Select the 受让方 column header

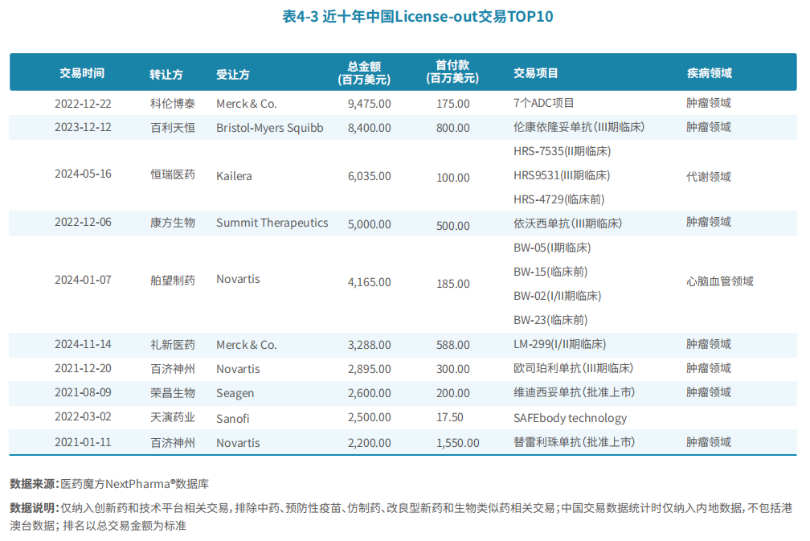pyautogui.click(x=233, y=74)
